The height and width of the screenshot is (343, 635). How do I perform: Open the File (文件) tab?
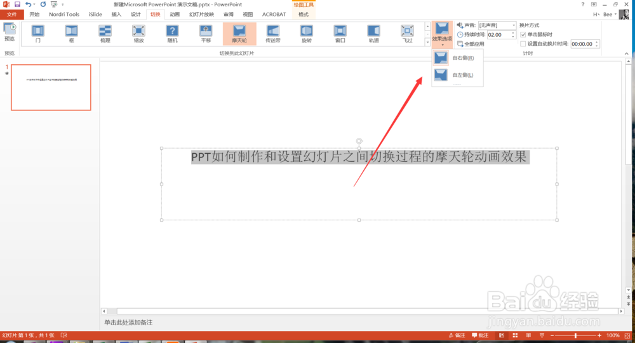pos(11,14)
